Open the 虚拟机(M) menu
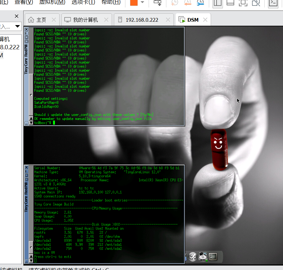 click(52, 2)
